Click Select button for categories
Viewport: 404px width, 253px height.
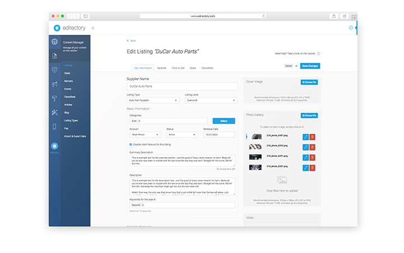click(x=224, y=121)
